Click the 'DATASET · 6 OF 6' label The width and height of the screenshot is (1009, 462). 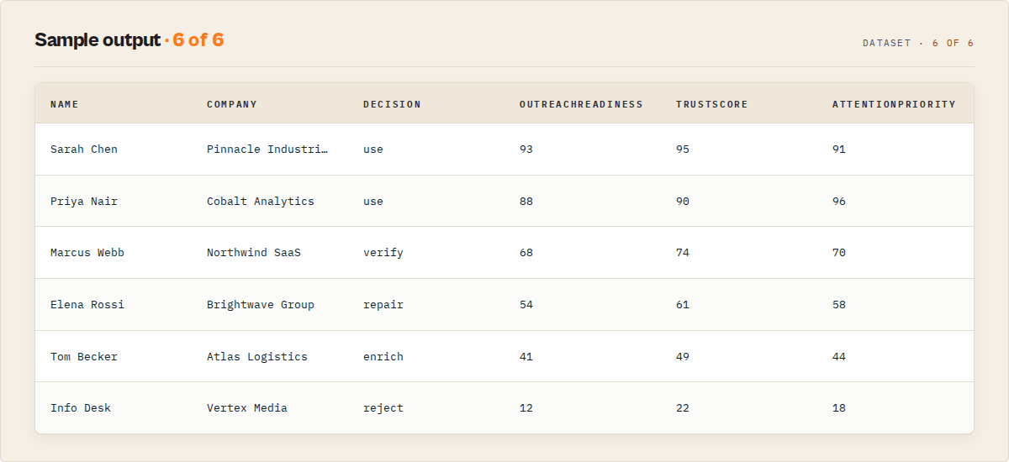(x=918, y=43)
